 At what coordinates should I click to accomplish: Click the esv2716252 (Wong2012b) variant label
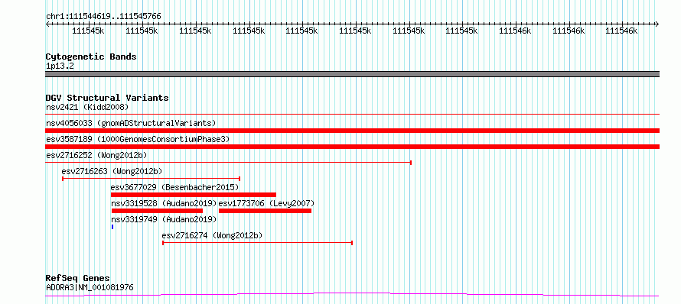click(x=96, y=155)
